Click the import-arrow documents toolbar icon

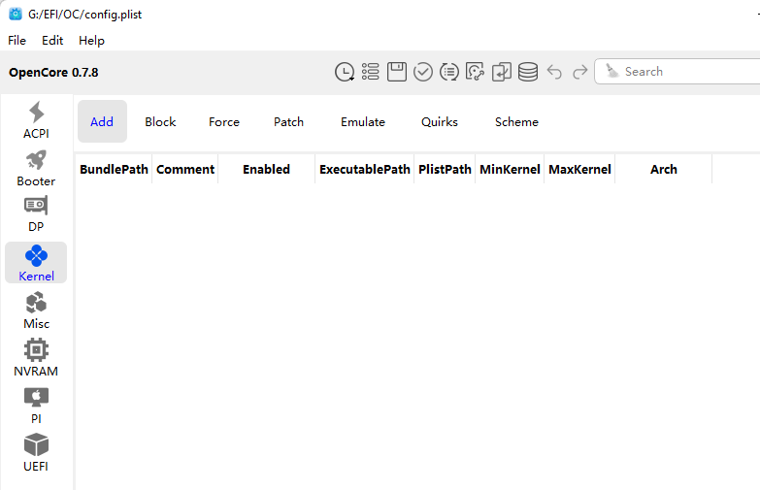tap(502, 72)
